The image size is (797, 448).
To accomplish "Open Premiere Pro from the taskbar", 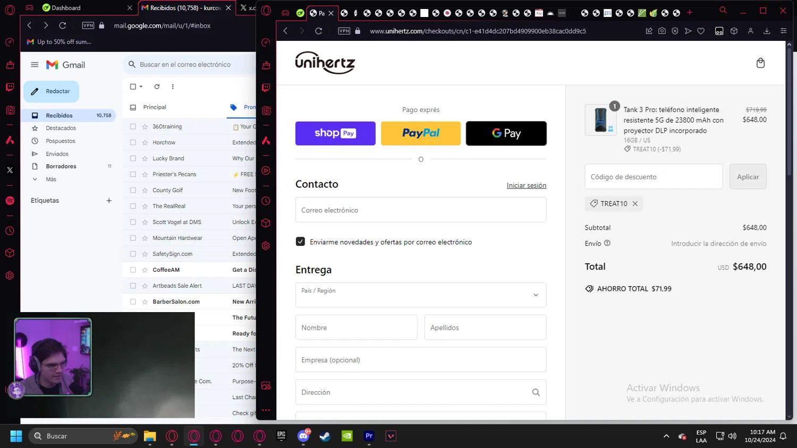I will (369, 436).
